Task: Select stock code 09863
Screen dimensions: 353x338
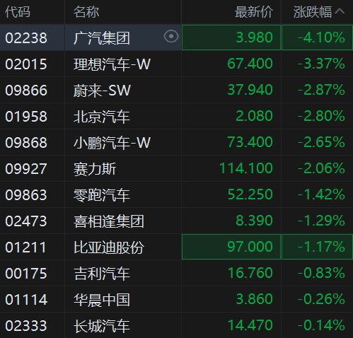Action: (26, 195)
